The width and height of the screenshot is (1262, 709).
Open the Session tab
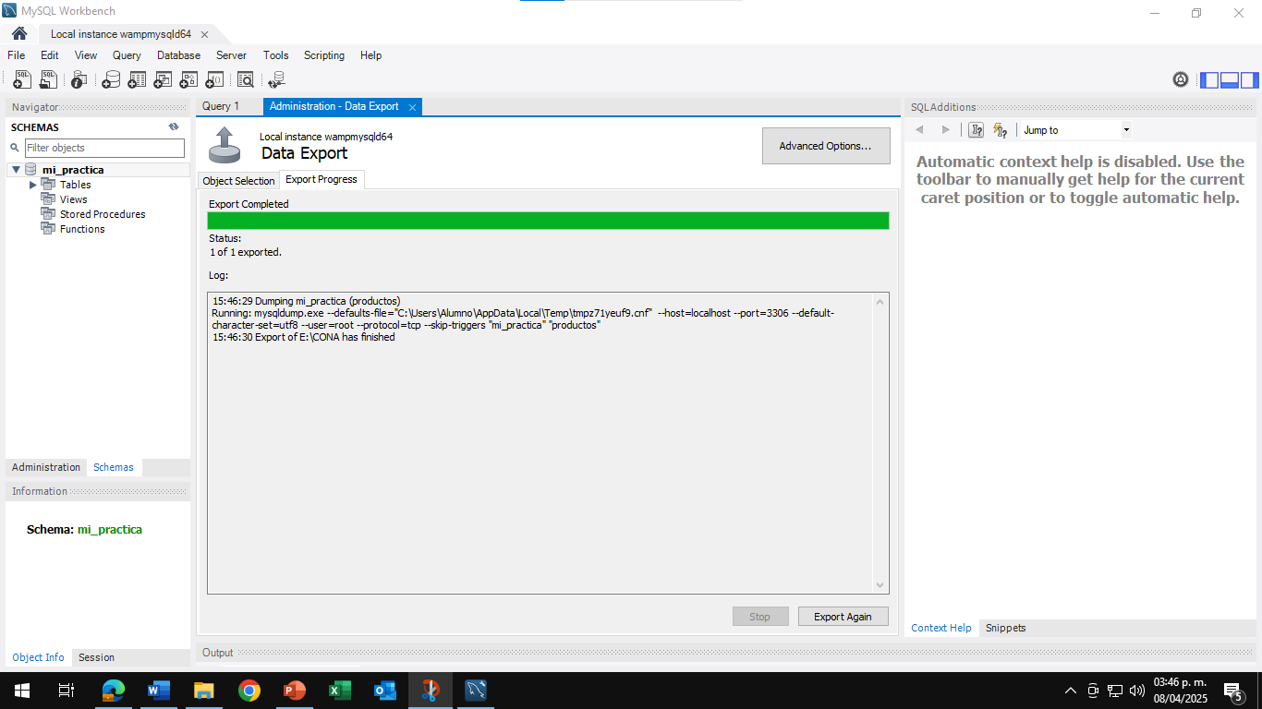coord(97,657)
